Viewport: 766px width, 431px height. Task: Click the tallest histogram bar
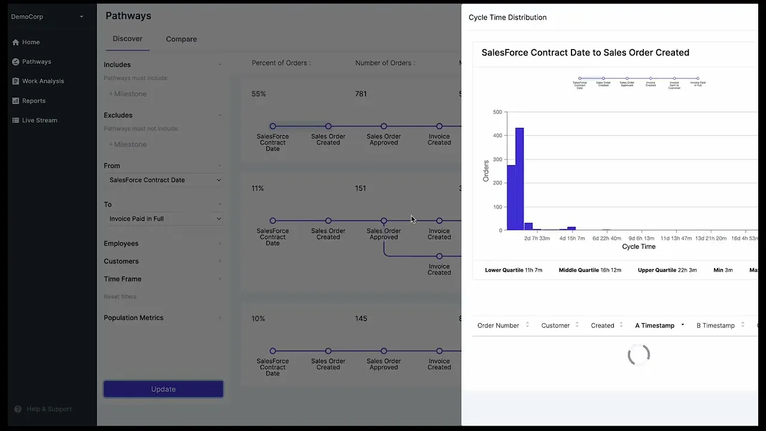pos(519,180)
